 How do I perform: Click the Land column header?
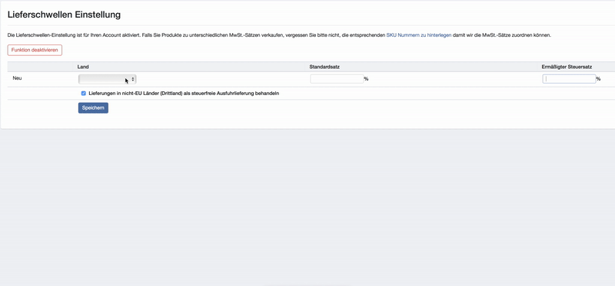[83, 67]
